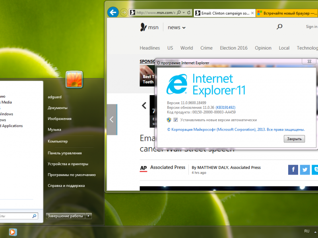The width and height of the screenshot is (318, 238).
Task: Click the Закрыть button
Action: point(294,139)
